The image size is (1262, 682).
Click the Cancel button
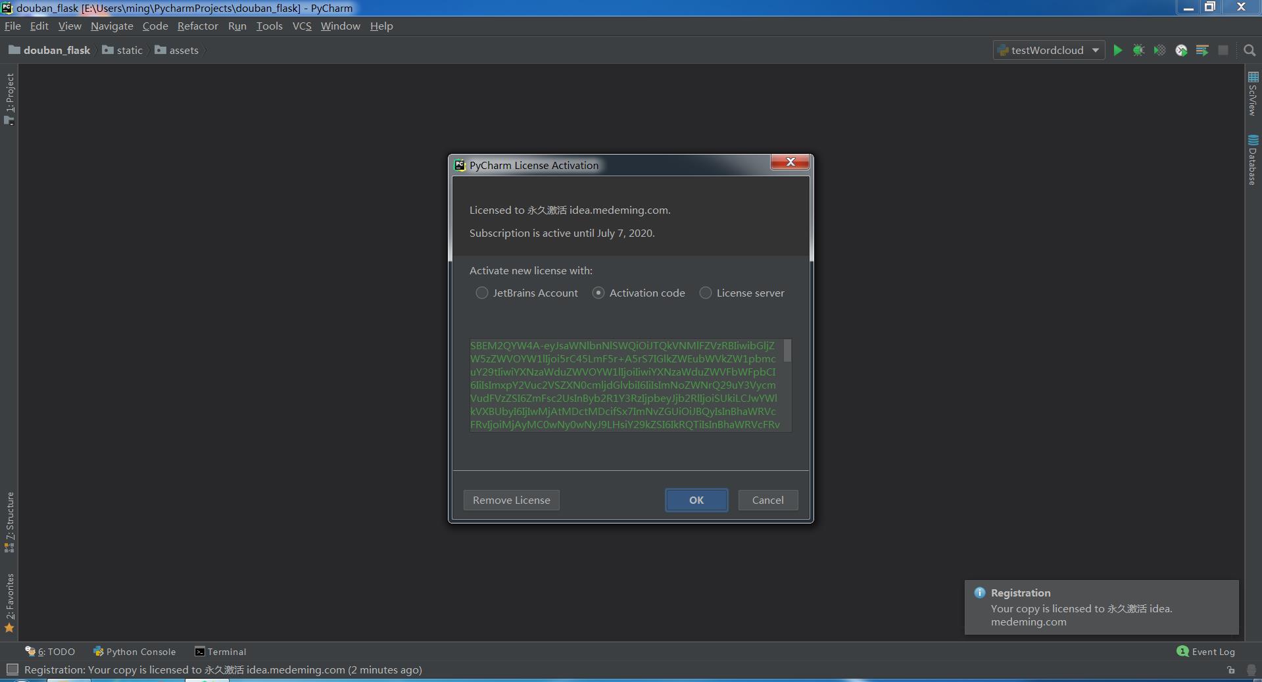pyautogui.click(x=767, y=500)
